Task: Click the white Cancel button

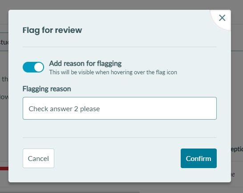Action: click(x=38, y=158)
